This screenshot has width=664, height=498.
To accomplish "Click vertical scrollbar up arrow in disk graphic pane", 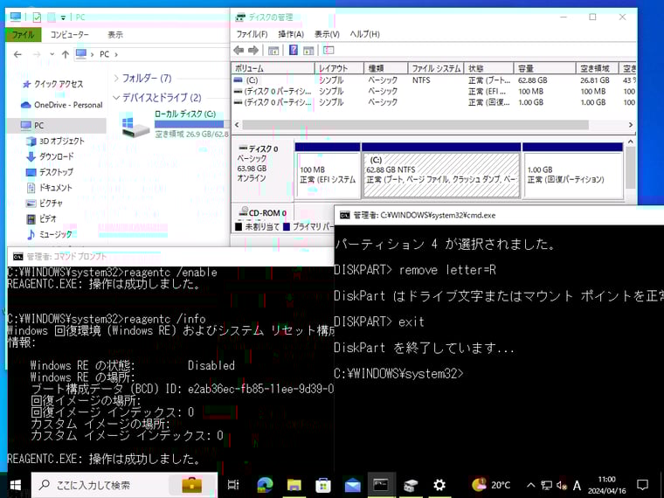I will (630, 142).
